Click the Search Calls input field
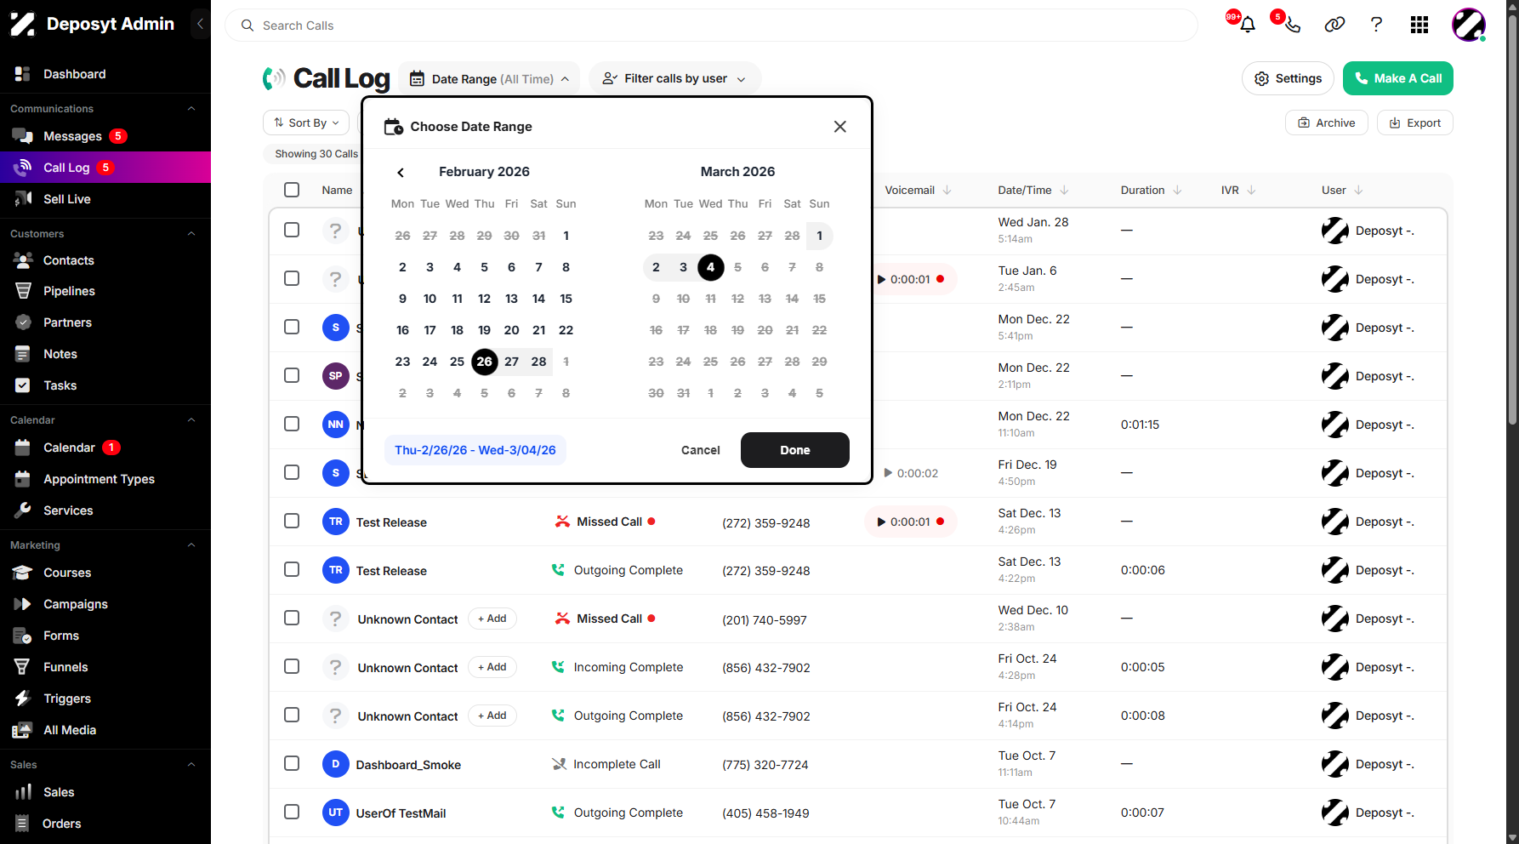The height and width of the screenshot is (844, 1519). 711,26
